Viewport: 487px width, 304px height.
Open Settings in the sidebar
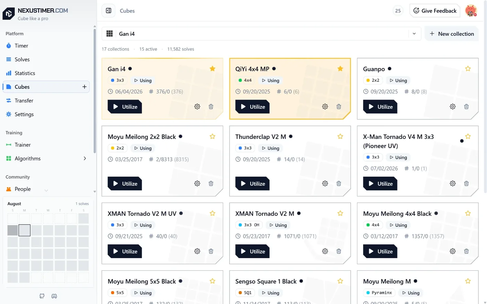click(46, 114)
